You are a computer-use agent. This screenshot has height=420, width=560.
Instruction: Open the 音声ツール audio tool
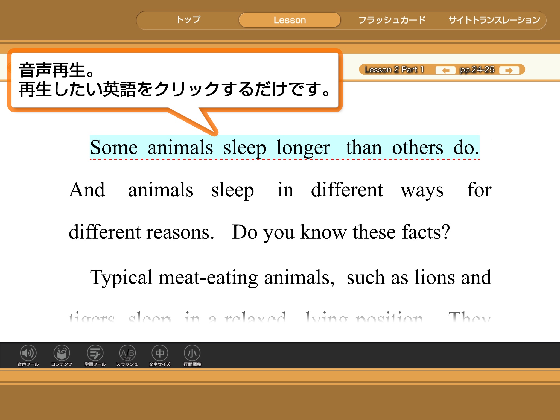(x=28, y=355)
